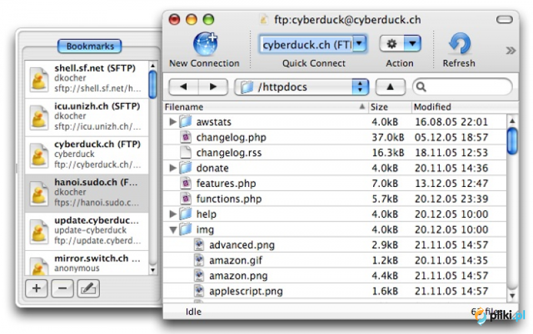Select the changelog.php file icon

click(x=186, y=137)
